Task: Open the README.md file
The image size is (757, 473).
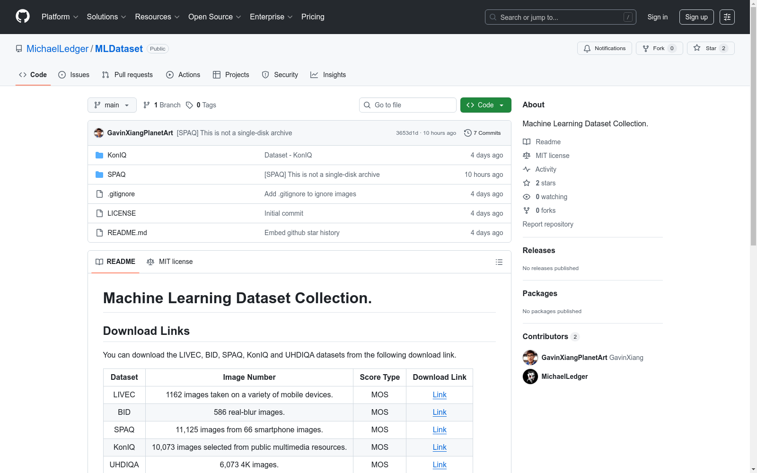Action: coord(127,233)
